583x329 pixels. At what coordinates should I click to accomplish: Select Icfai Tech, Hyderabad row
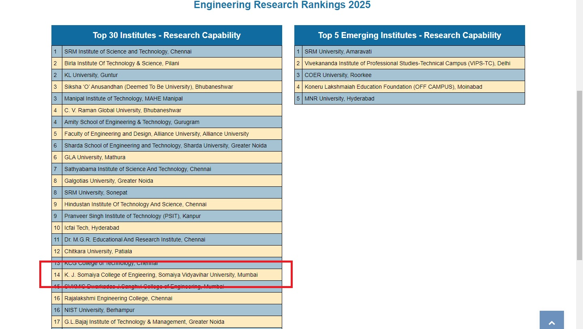tap(167, 228)
